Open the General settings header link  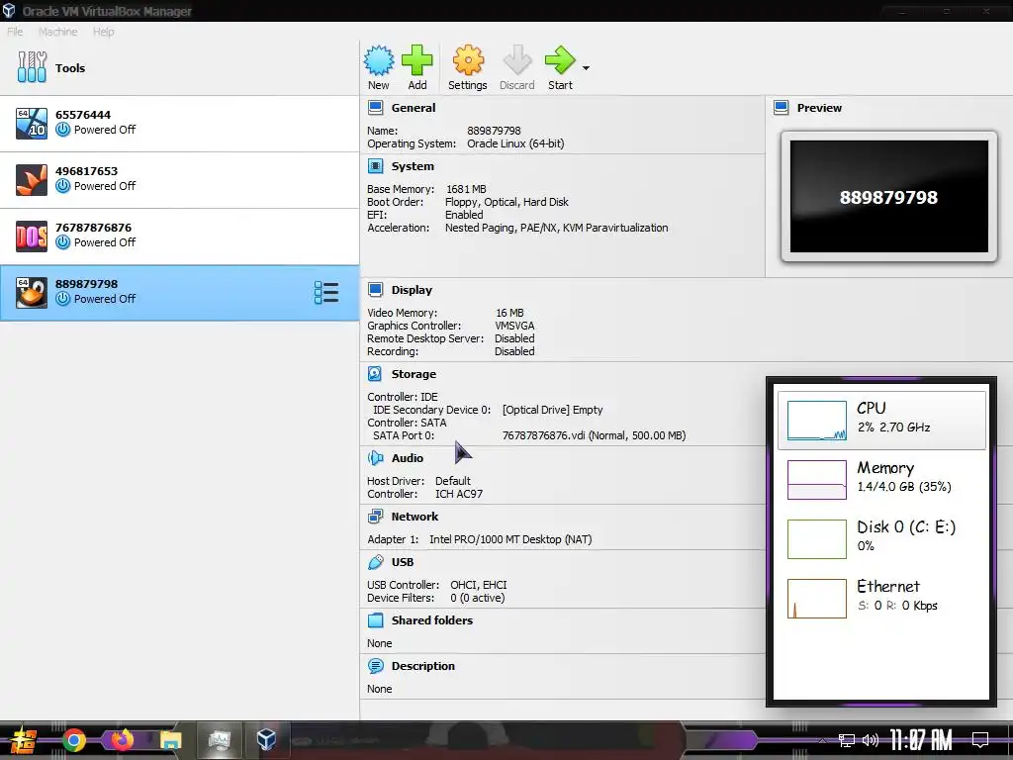414,108
